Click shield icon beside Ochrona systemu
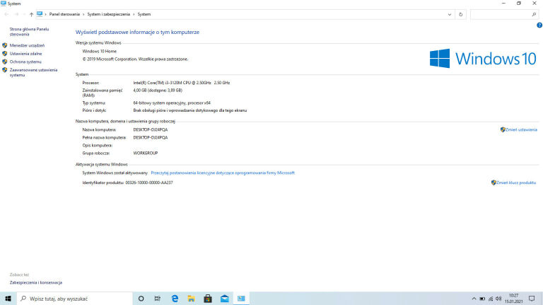This screenshot has width=543, height=305. coord(4,62)
